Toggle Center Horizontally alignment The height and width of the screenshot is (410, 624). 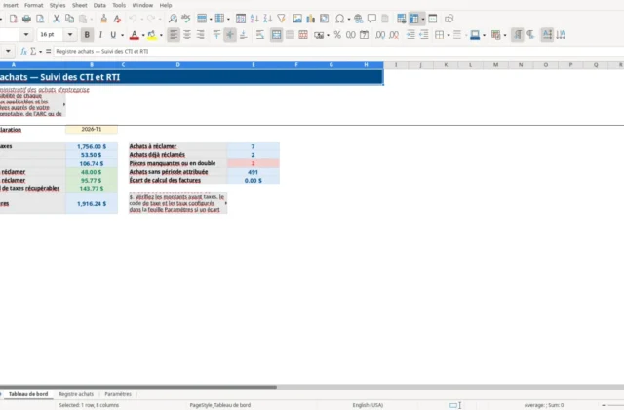[x=186, y=35]
